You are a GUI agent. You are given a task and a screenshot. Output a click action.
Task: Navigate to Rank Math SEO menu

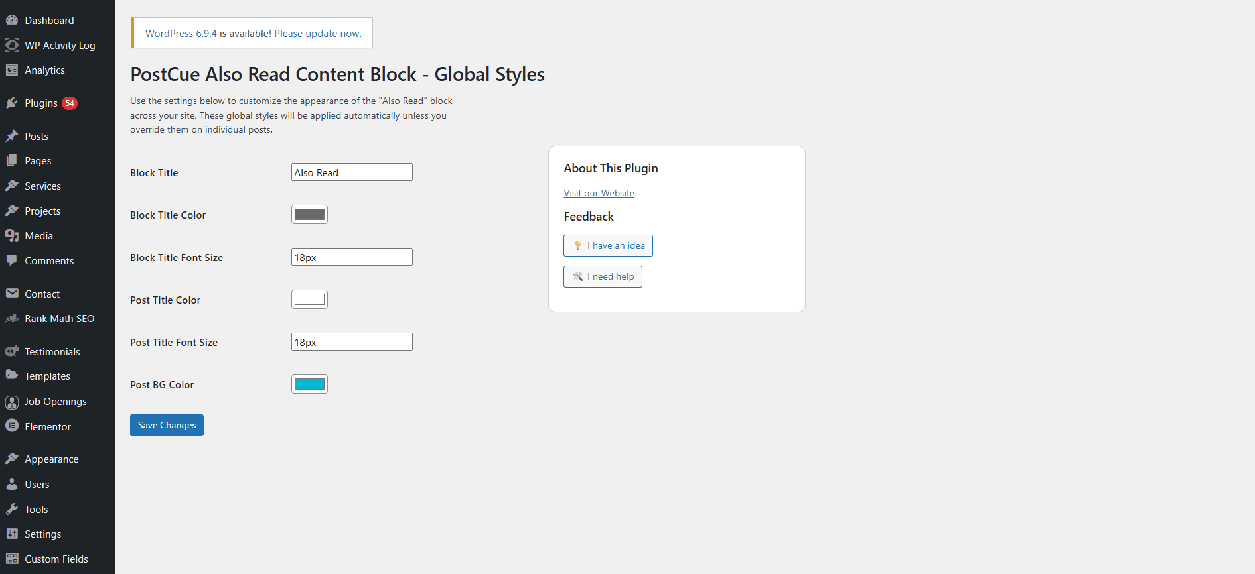pyautogui.click(x=58, y=318)
